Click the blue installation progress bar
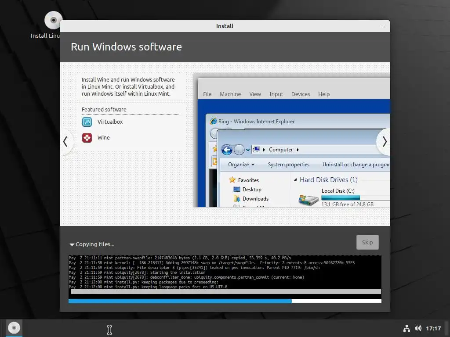Image resolution: width=450 pixels, height=337 pixels. (225, 301)
